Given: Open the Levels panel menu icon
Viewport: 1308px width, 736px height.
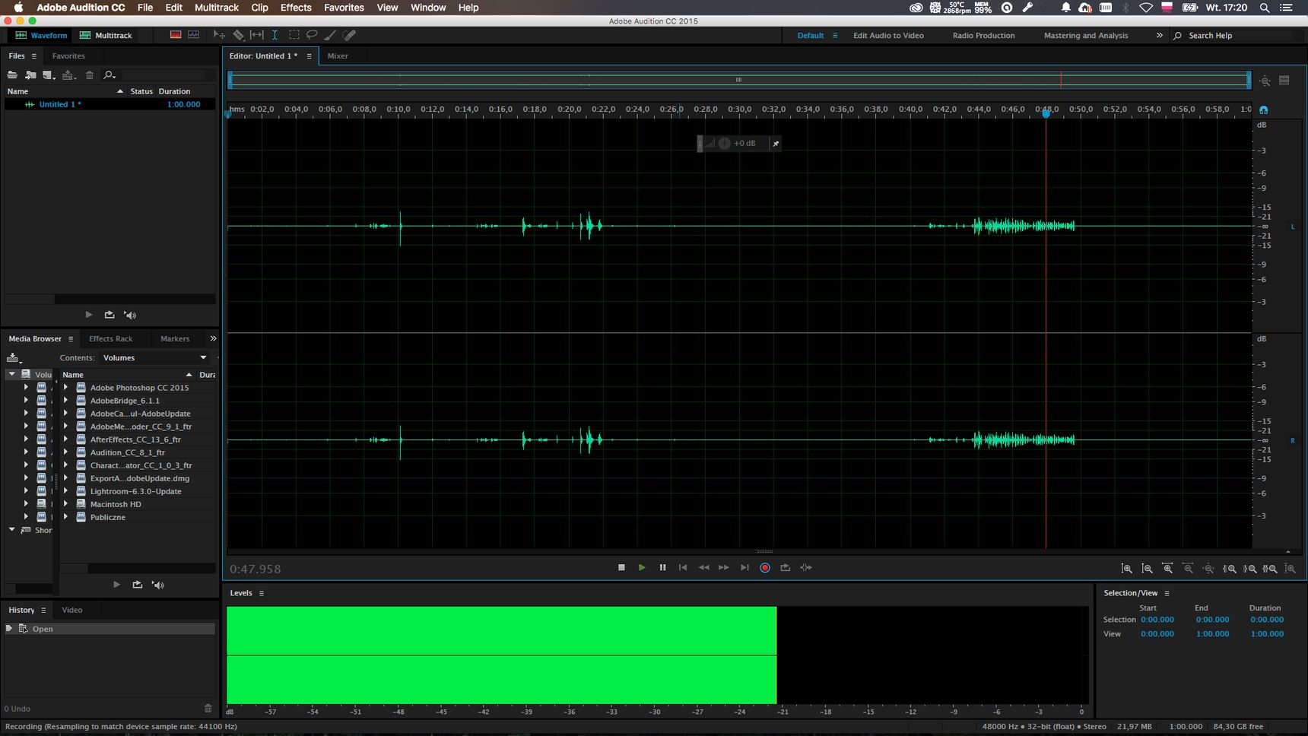Looking at the screenshot, I should click(x=262, y=593).
